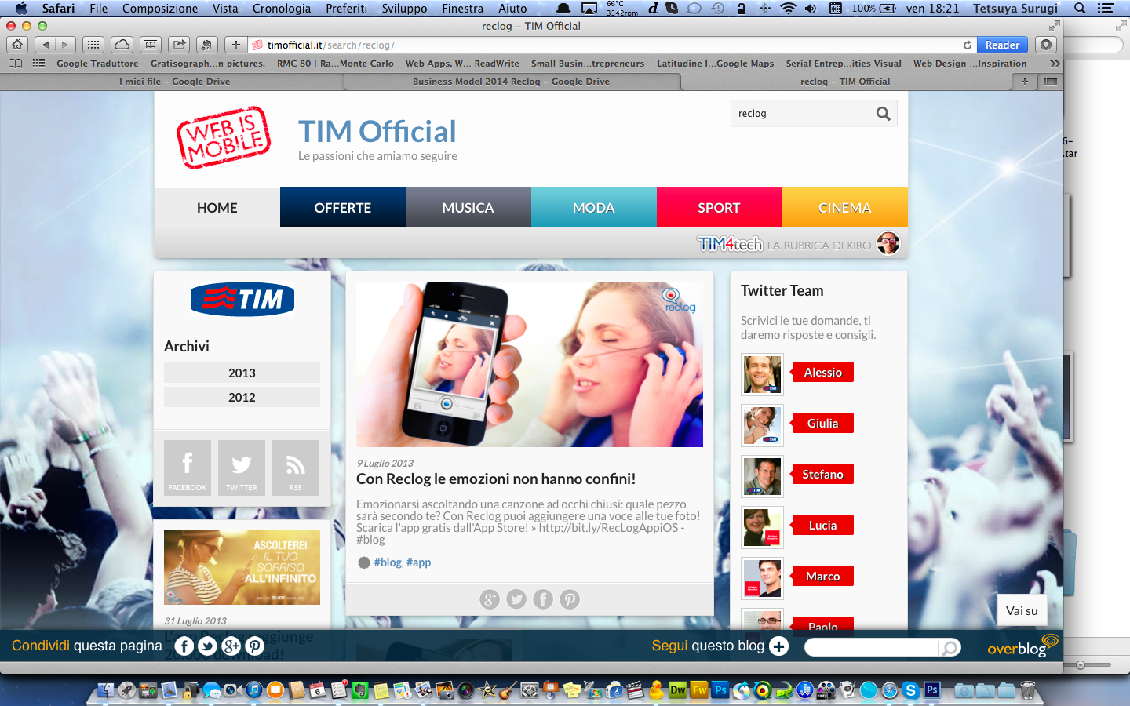Reload page using refresh icon in address bar
Viewport: 1130px width, 706px height.
point(968,45)
